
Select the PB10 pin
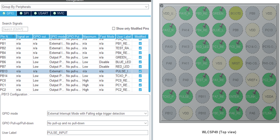[202, 113]
